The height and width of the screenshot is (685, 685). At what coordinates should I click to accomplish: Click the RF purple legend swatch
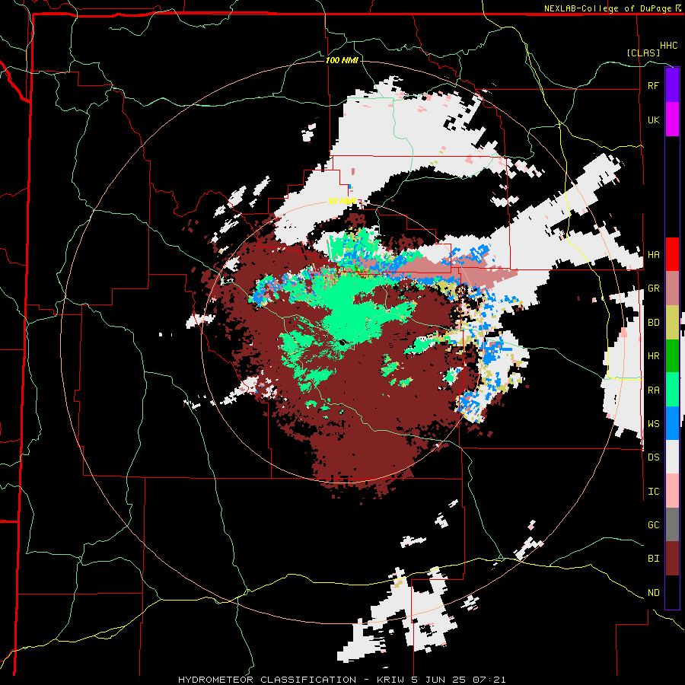pos(672,85)
